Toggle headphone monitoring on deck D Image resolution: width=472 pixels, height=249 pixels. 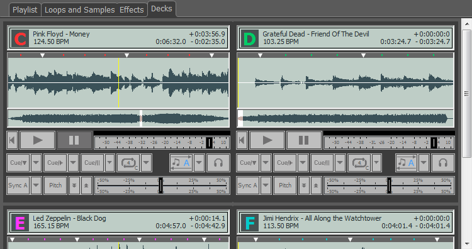tap(443, 163)
